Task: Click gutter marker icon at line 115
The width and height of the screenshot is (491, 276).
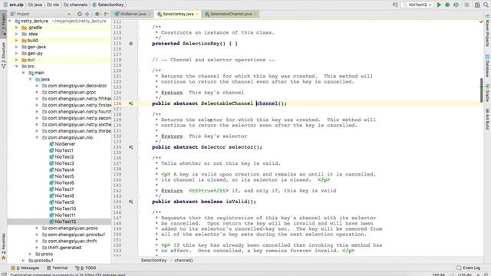Action: click(x=131, y=44)
